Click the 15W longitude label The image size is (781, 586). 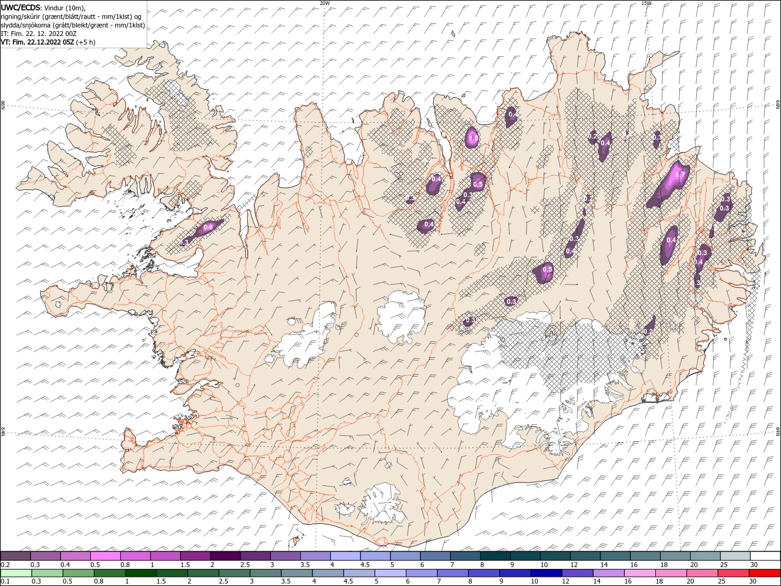pos(646,2)
